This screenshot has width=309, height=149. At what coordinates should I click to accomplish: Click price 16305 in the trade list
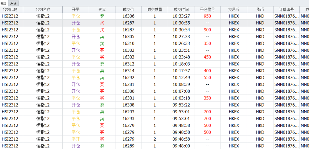click(x=128, y=37)
